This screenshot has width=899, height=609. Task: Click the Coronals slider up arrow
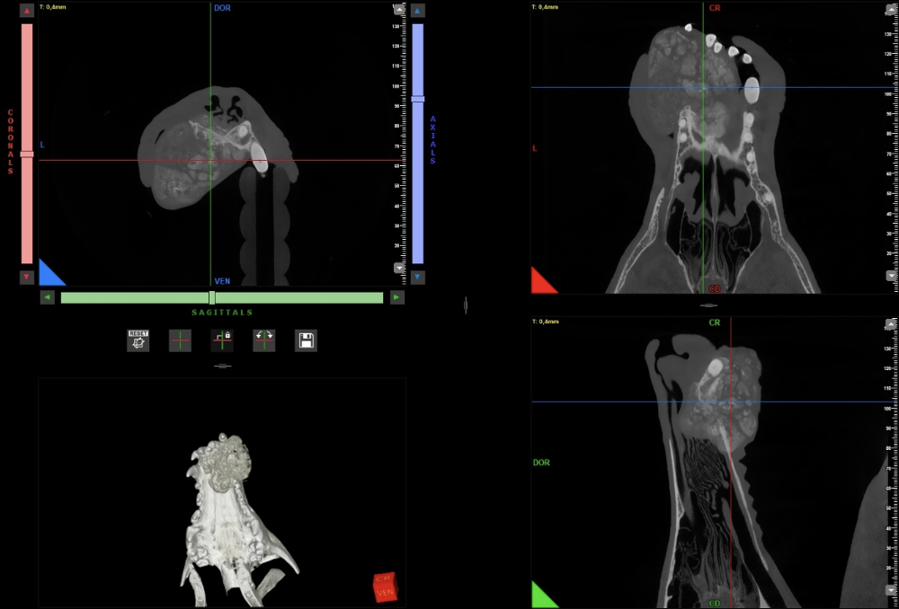coord(27,11)
